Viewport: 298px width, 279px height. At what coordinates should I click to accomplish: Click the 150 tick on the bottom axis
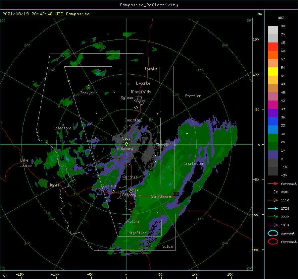[x=230, y=274]
